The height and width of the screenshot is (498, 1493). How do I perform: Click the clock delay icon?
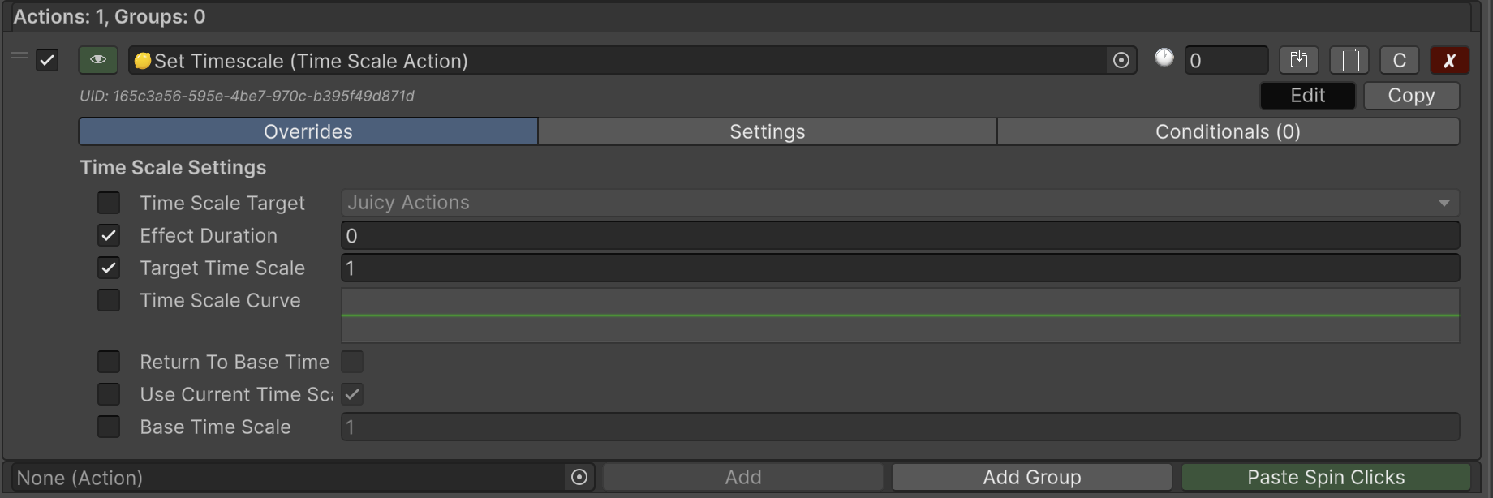(x=1164, y=58)
